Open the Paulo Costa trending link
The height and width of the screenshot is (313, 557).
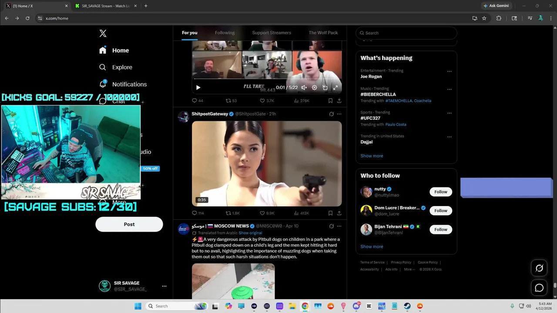396,124
